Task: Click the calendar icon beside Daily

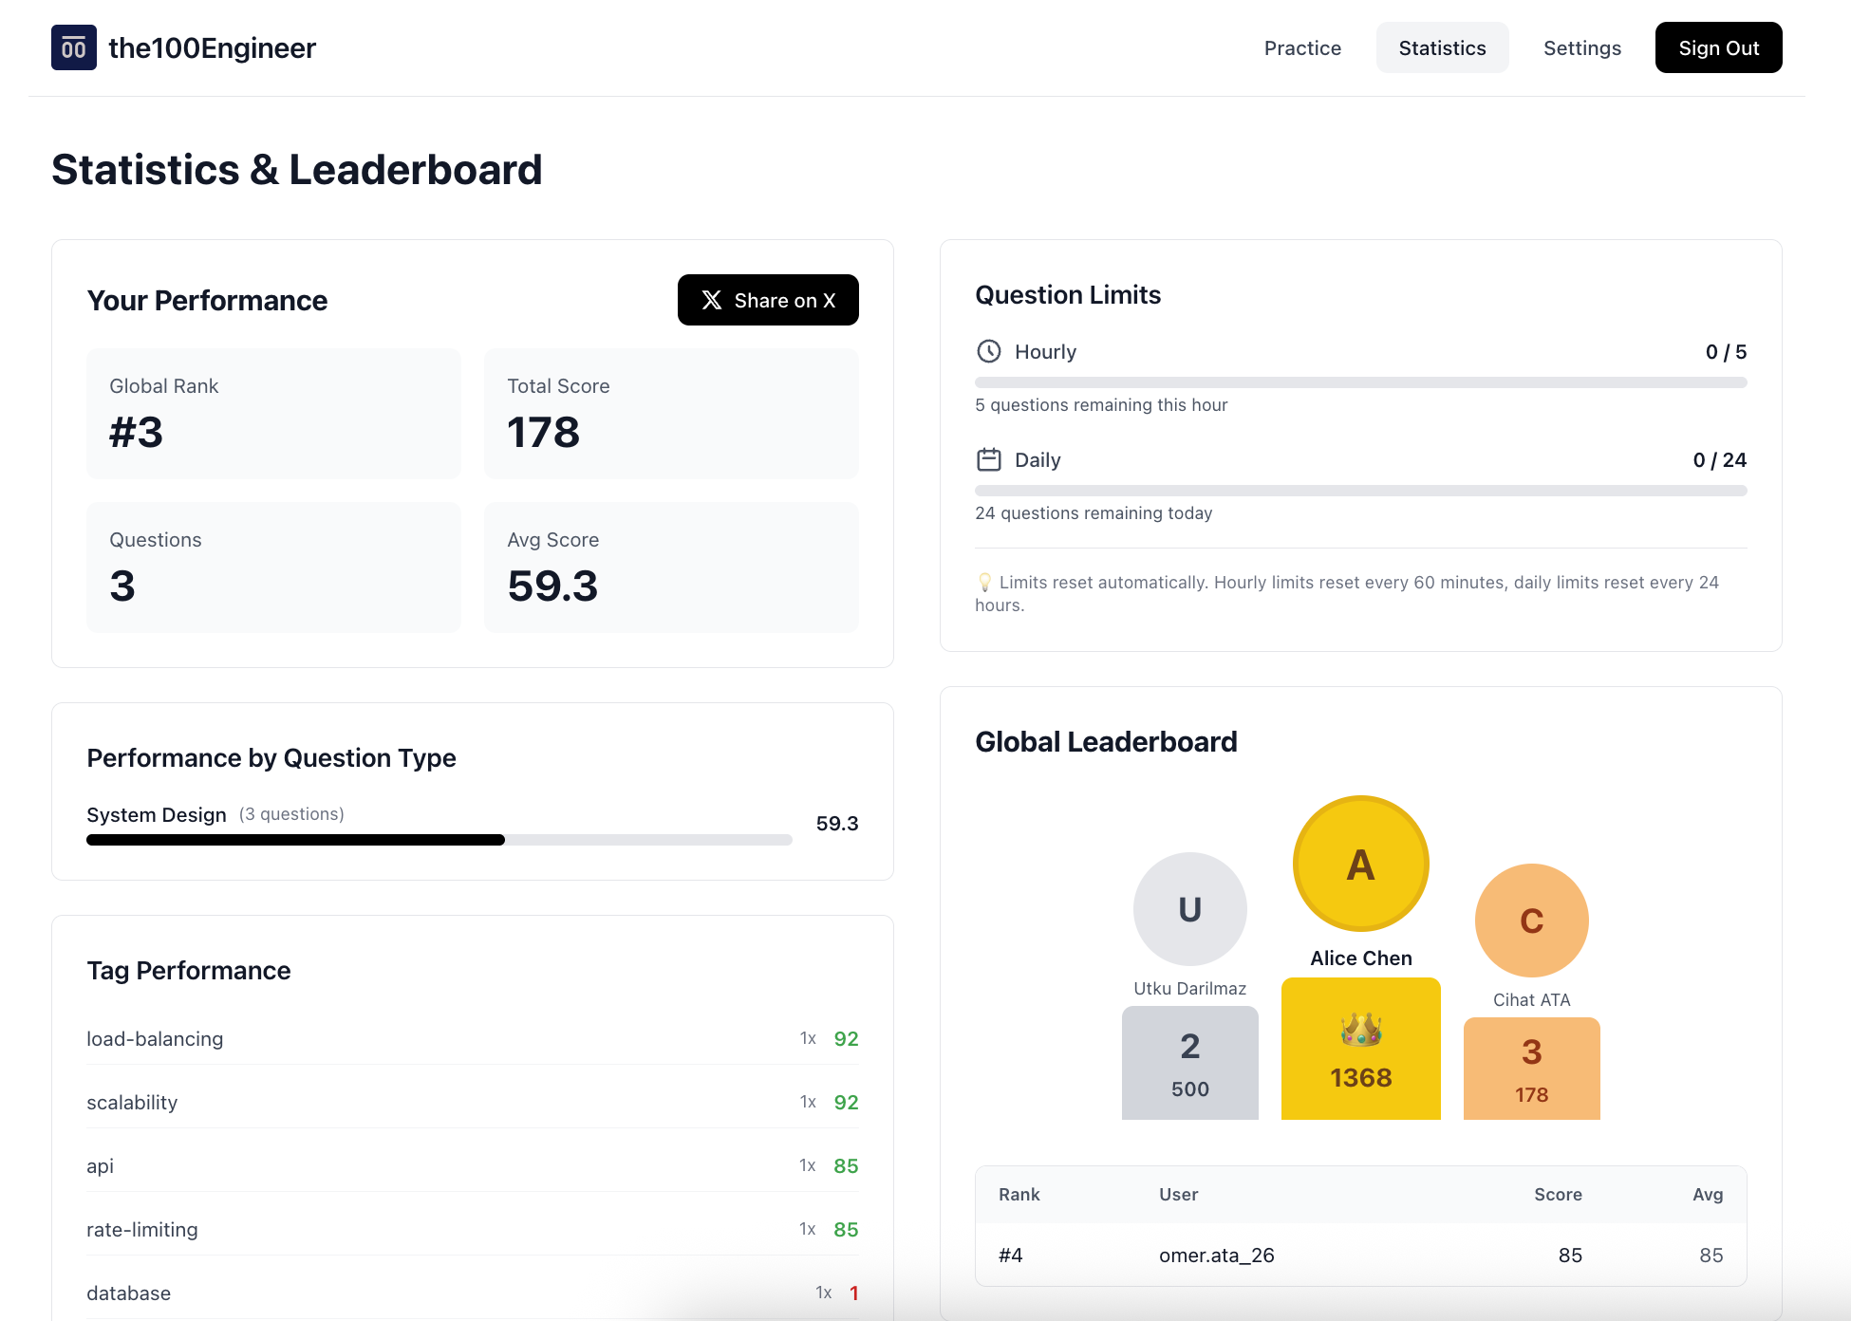Action: pyautogui.click(x=989, y=459)
